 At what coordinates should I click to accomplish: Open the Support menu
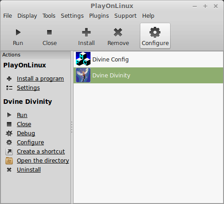pos(125,16)
